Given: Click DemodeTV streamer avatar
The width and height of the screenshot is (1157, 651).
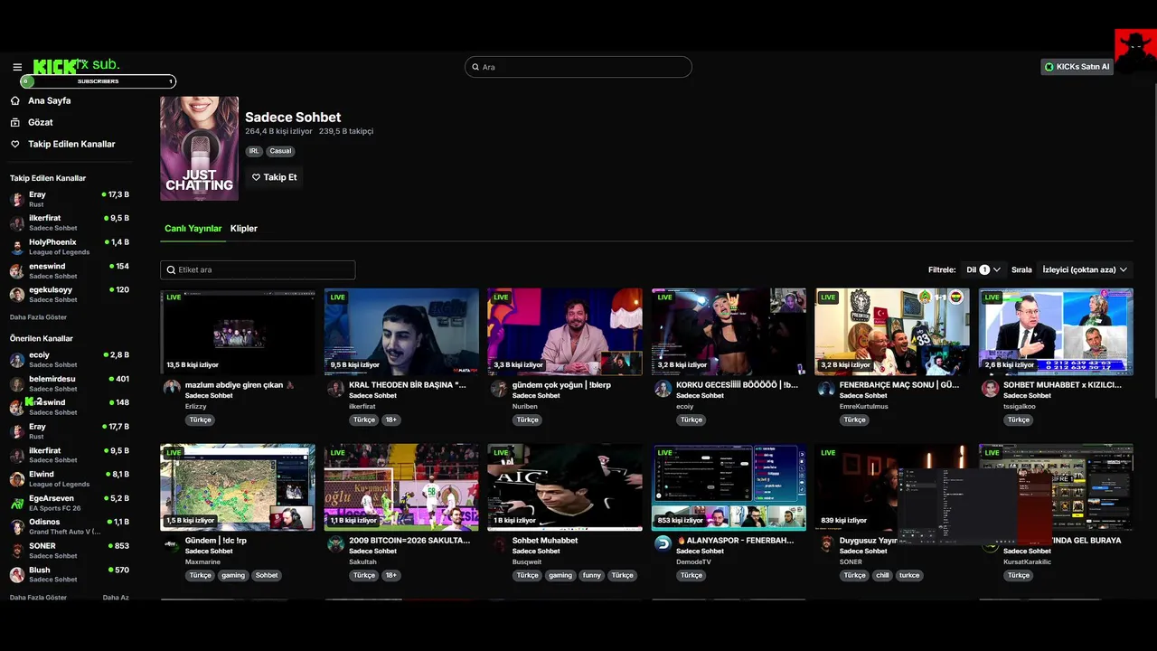Looking at the screenshot, I should (x=663, y=543).
